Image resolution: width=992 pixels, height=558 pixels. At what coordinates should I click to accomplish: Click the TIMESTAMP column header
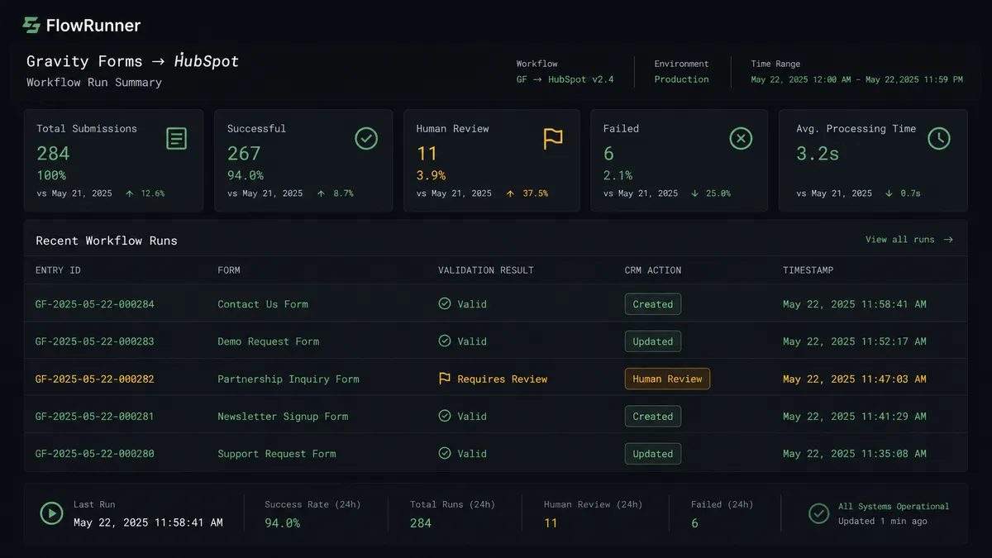coord(808,270)
